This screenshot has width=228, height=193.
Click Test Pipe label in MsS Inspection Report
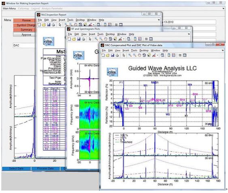[x=55, y=78]
